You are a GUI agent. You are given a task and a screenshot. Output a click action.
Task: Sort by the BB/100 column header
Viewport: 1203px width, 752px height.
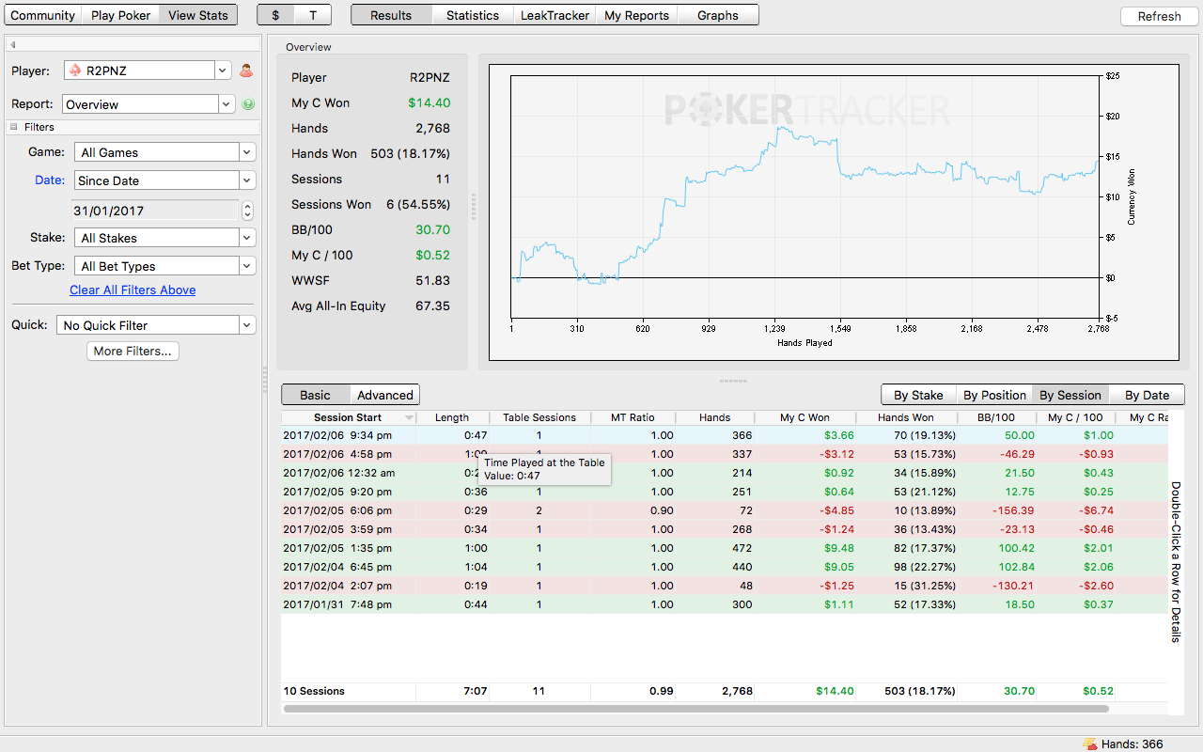pos(996,417)
